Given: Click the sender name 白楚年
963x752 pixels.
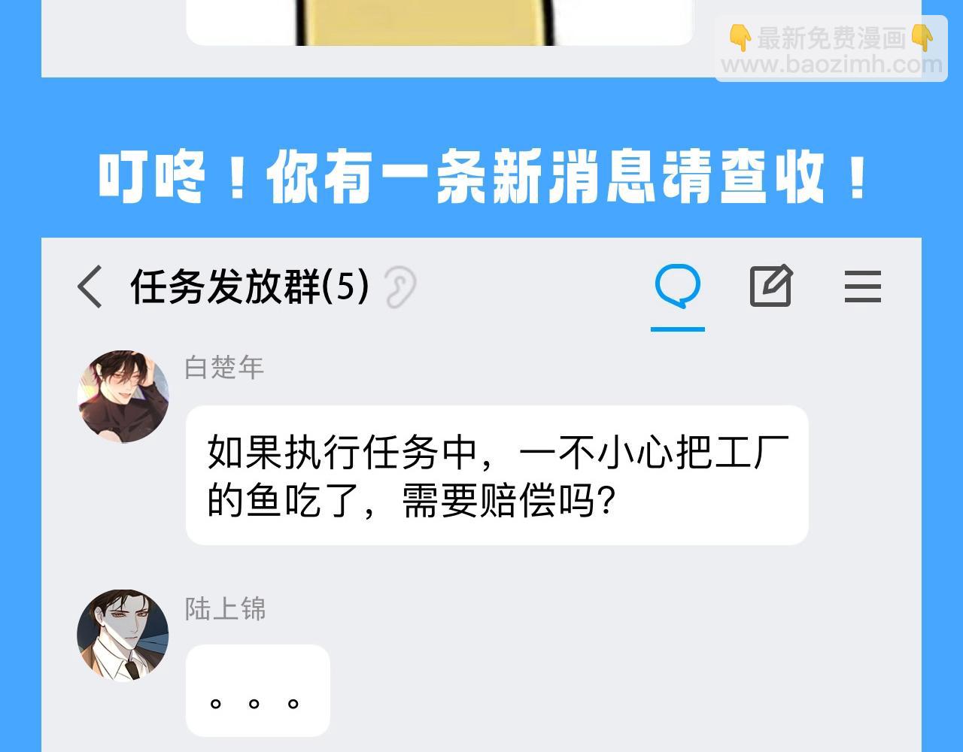Looking at the screenshot, I should (x=224, y=368).
